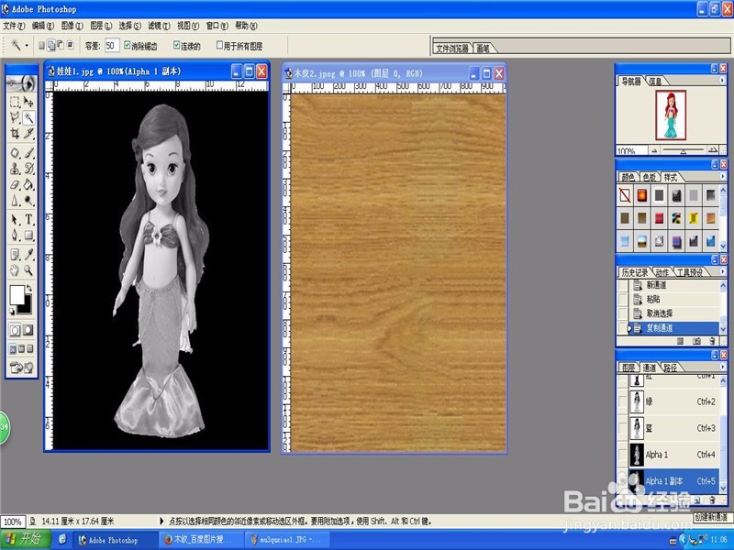Open the 文件浏览器 tab in palette well
This screenshot has width=734, height=550.
click(x=451, y=49)
